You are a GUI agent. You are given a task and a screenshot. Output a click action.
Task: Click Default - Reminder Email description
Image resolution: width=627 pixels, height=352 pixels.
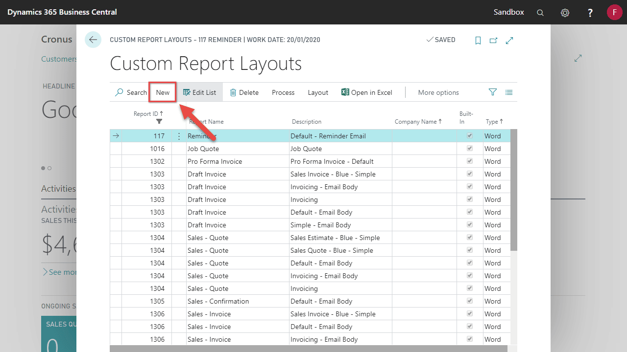pyautogui.click(x=340, y=136)
